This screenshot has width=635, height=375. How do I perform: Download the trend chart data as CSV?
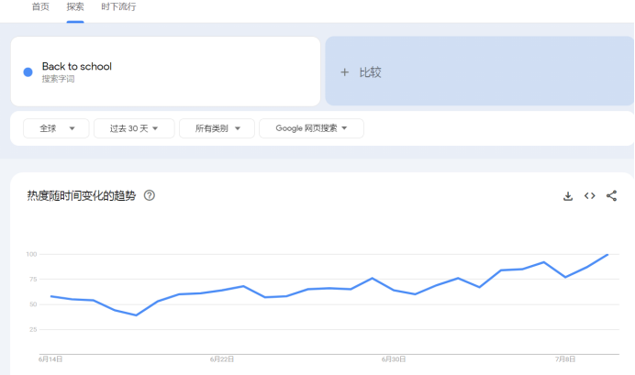click(x=568, y=196)
